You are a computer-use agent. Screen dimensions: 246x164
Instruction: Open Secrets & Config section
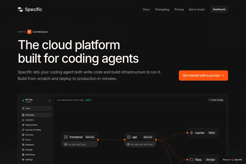pyautogui.click(x=36, y=130)
